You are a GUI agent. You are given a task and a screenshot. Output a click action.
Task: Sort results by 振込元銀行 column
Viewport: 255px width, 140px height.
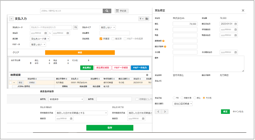[x=124, y=79]
